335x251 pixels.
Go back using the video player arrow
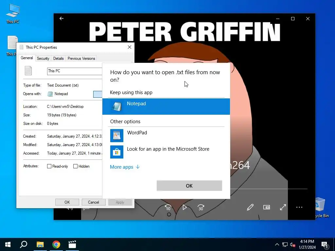tap(62, 19)
